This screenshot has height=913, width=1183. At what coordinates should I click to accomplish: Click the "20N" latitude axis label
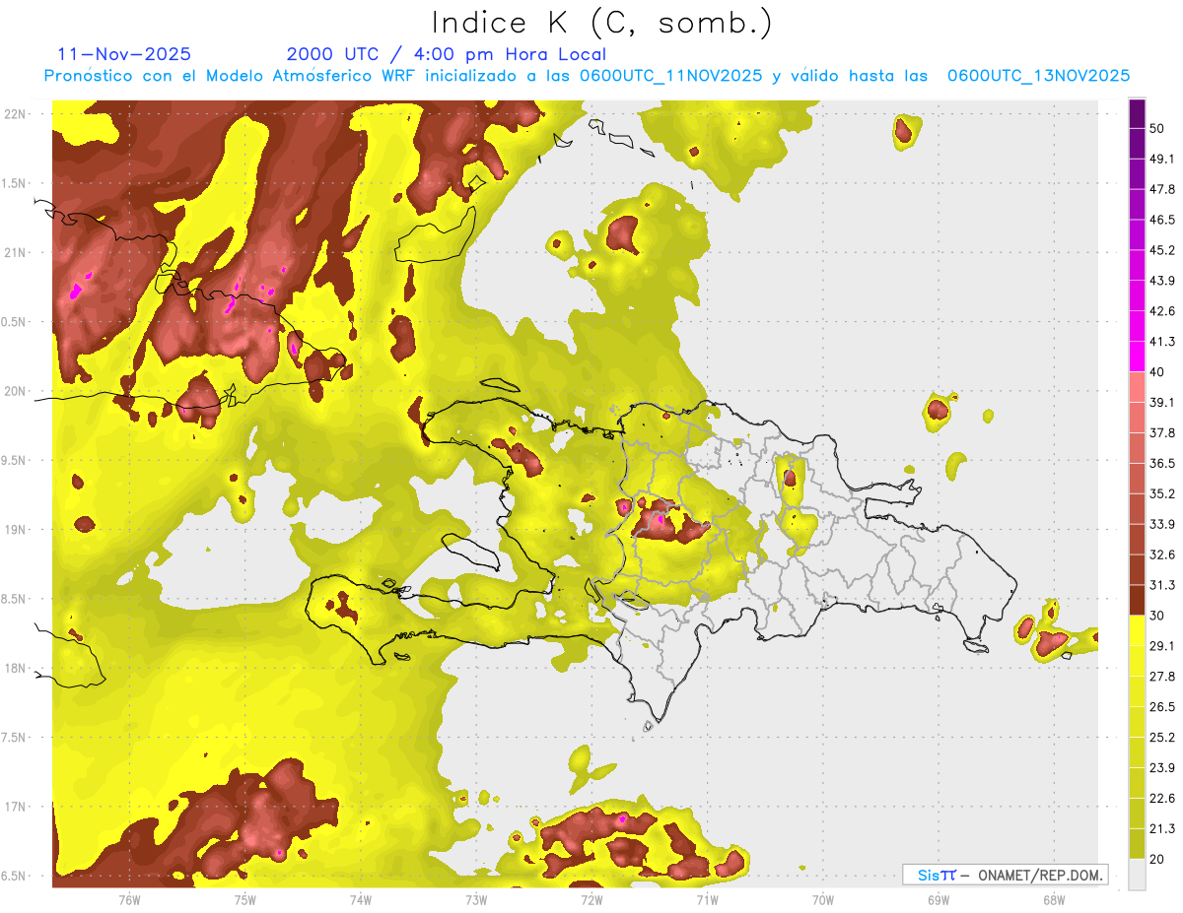pyautogui.click(x=15, y=391)
